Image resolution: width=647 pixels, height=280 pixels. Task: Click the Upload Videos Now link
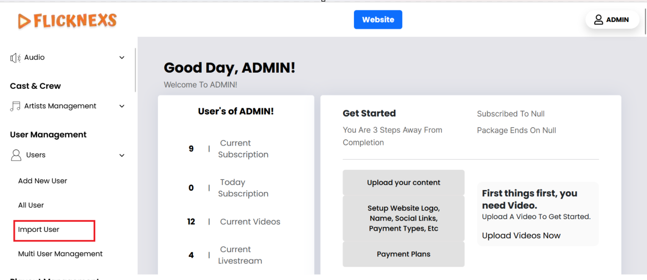(x=521, y=236)
